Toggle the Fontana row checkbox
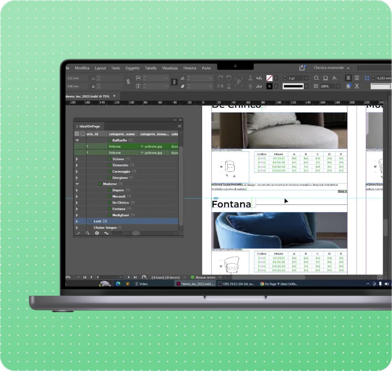The height and width of the screenshot is (371, 392). 110,209
